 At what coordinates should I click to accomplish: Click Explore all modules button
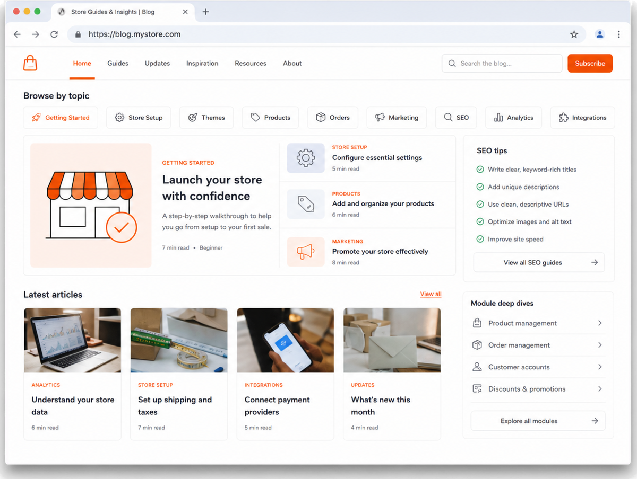pyautogui.click(x=538, y=421)
